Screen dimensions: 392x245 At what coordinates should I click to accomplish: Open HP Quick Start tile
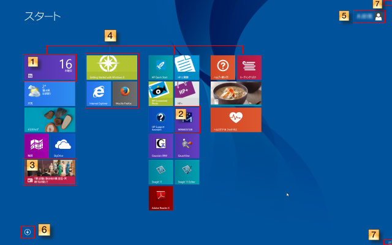point(160,67)
